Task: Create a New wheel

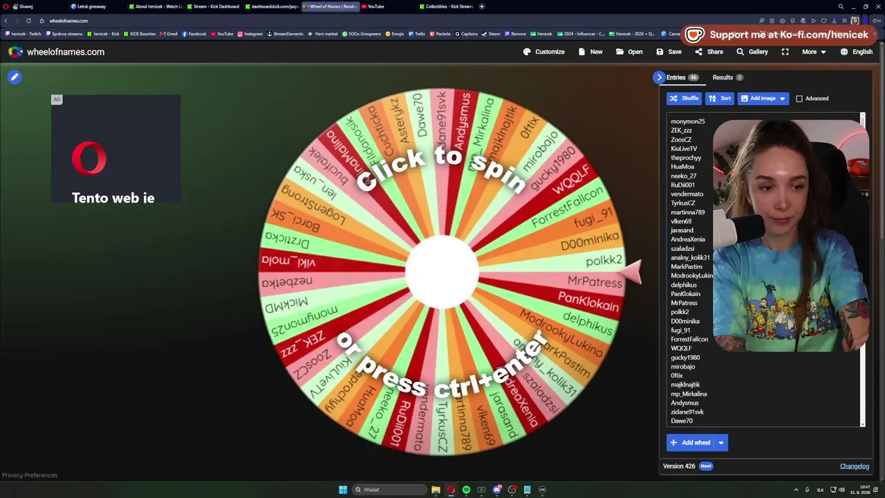Action: [590, 52]
